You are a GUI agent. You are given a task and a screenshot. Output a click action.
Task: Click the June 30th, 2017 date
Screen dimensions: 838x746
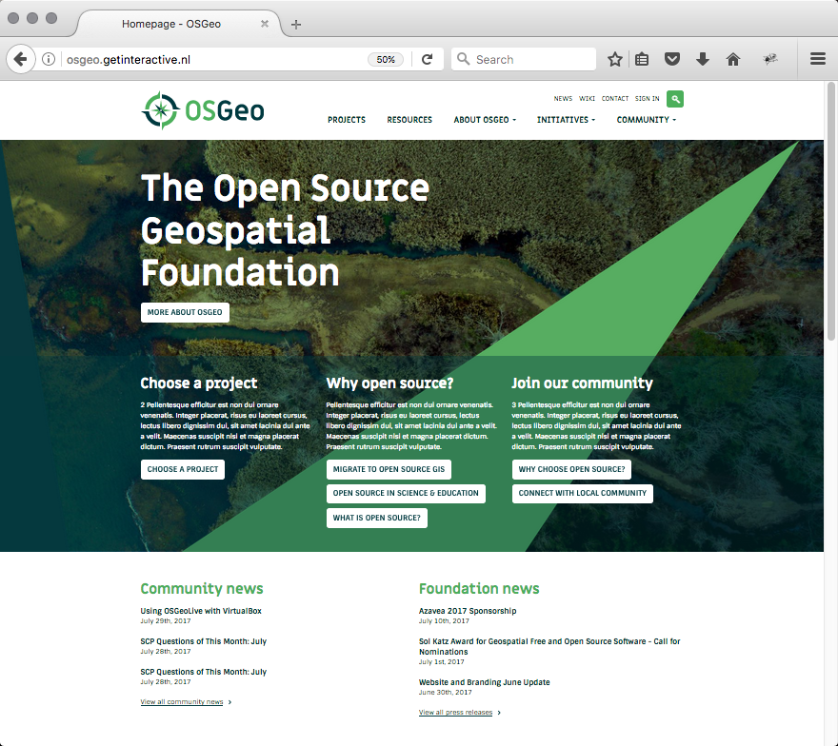click(446, 693)
